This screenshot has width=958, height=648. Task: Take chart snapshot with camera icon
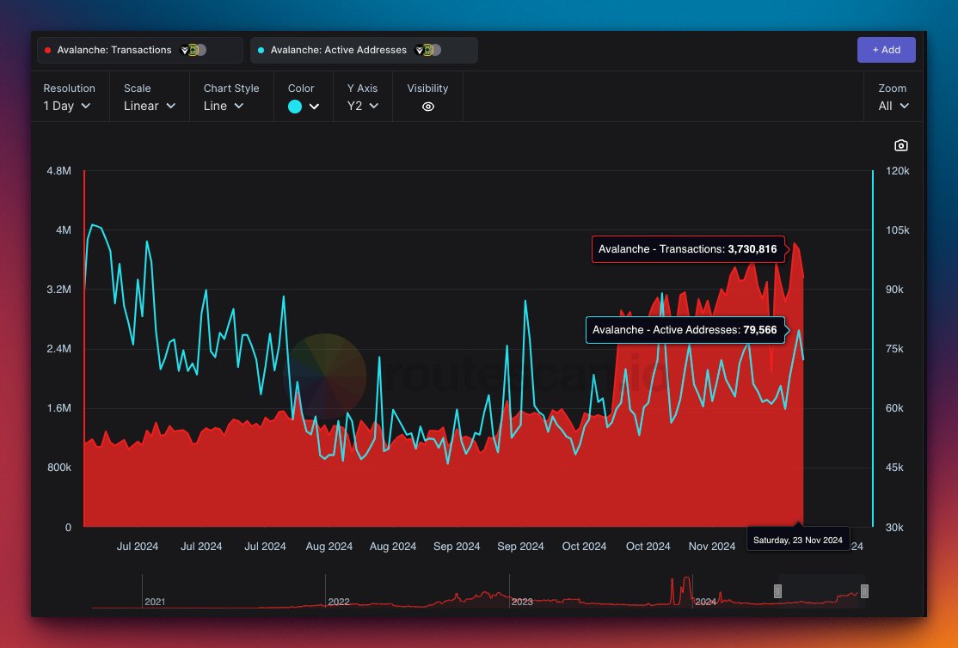pos(900,145)
